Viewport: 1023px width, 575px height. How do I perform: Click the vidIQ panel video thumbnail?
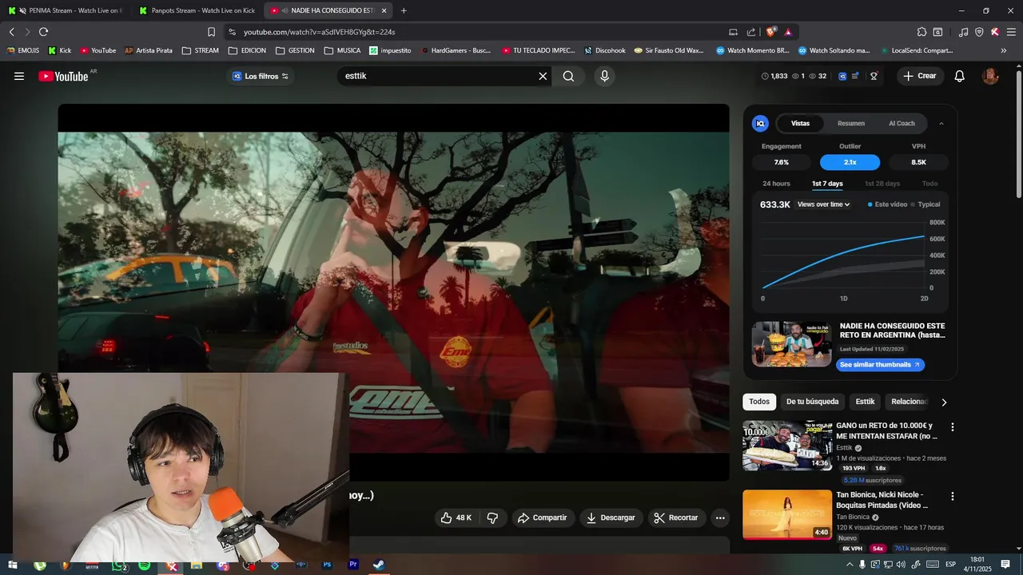point(791,344)
